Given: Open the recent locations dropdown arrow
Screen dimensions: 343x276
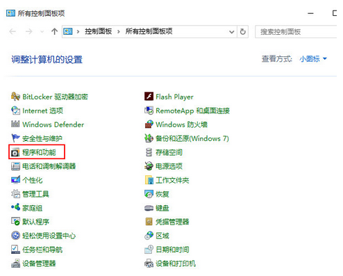Looking at the screenshot, I should coord(42,31).
